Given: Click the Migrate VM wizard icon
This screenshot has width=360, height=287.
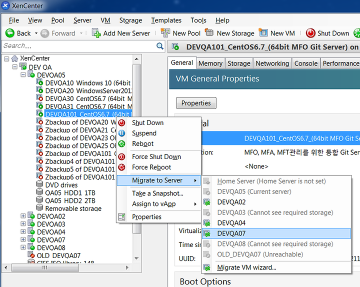Looking at the screenshot, I should pyautogui.click(x=207, y=267).
